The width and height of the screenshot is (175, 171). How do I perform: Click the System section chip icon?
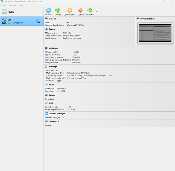coord(46,29)
